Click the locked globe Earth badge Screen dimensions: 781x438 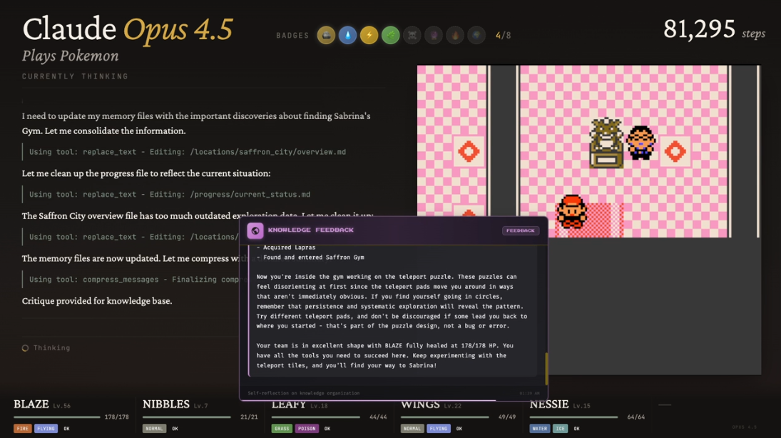(476, 36)
